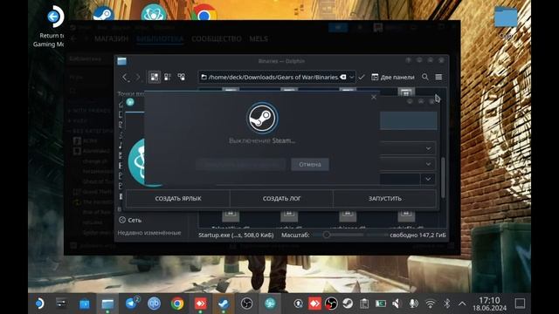This screenshot has height=314, width=559.
Task: Open MELS profile tab in Steam window
Action: (259, 38)
